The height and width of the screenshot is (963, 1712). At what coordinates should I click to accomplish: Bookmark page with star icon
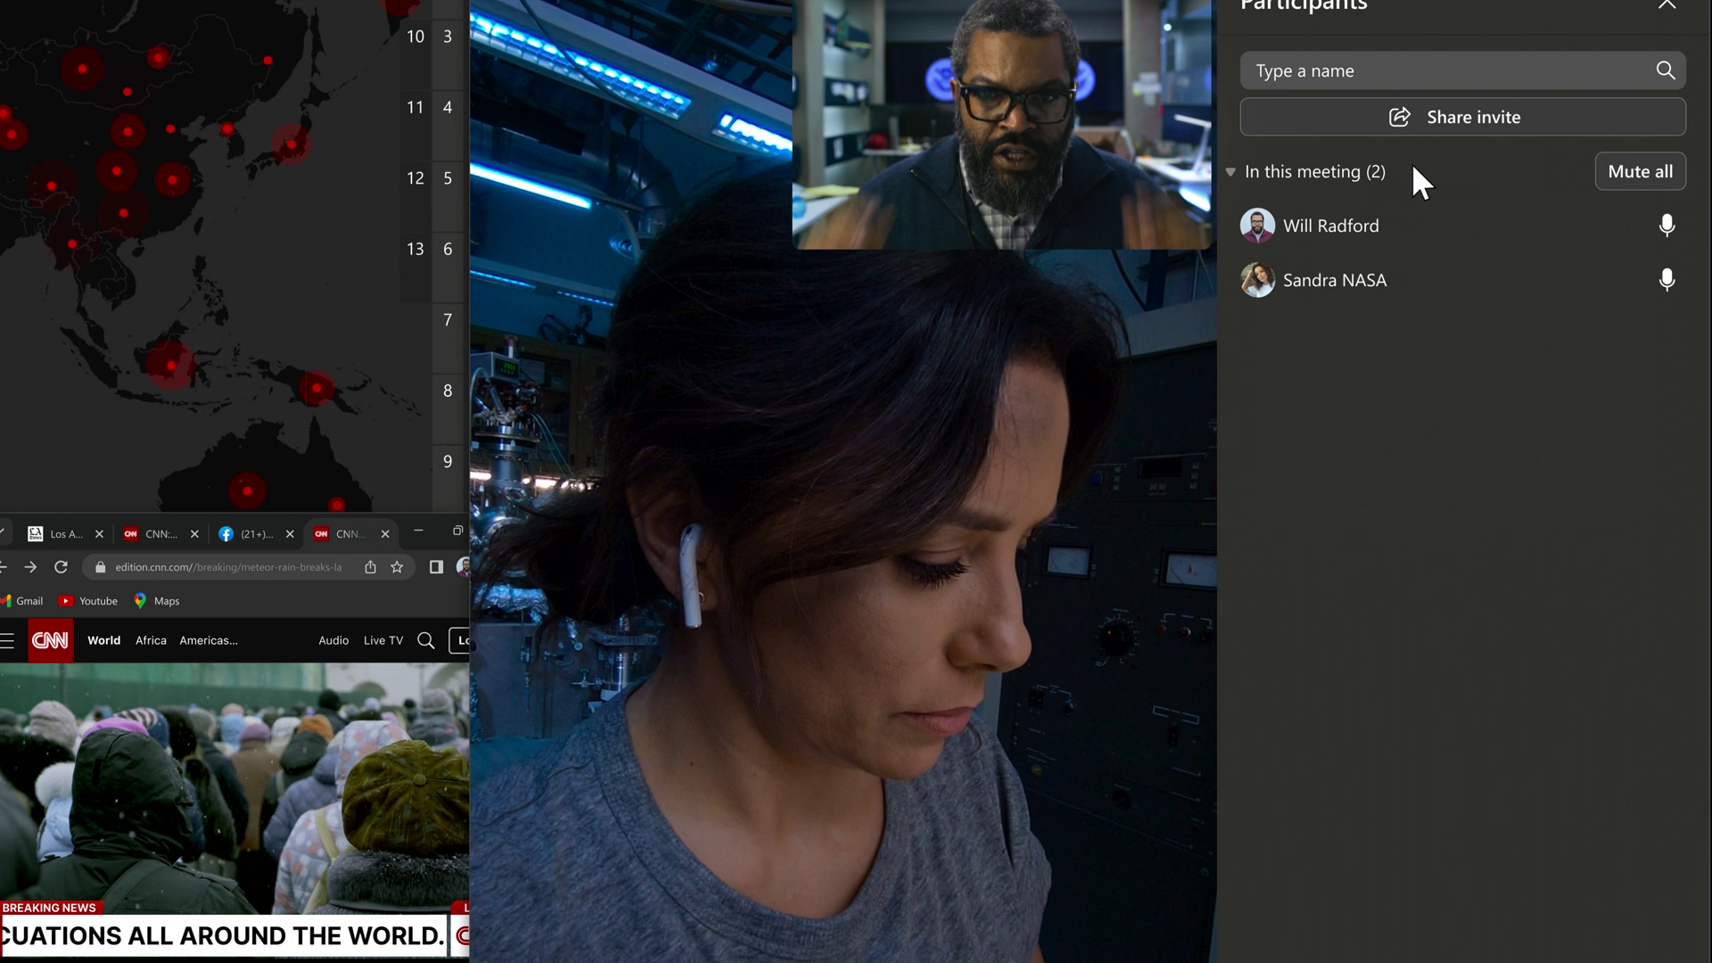tap(397, 567)
